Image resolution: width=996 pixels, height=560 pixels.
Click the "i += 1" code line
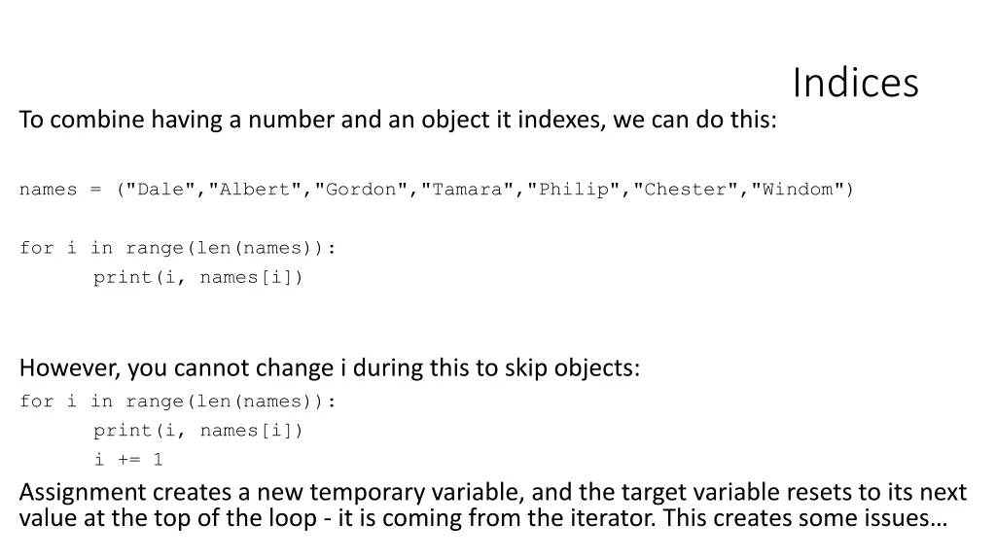pyautogui.click(x=128, y=459)
